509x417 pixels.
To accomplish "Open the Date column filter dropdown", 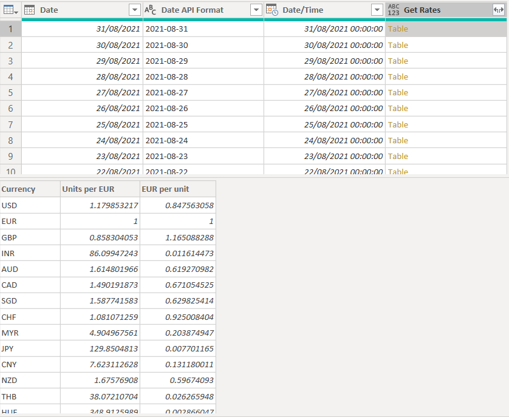I will (134, 10).
